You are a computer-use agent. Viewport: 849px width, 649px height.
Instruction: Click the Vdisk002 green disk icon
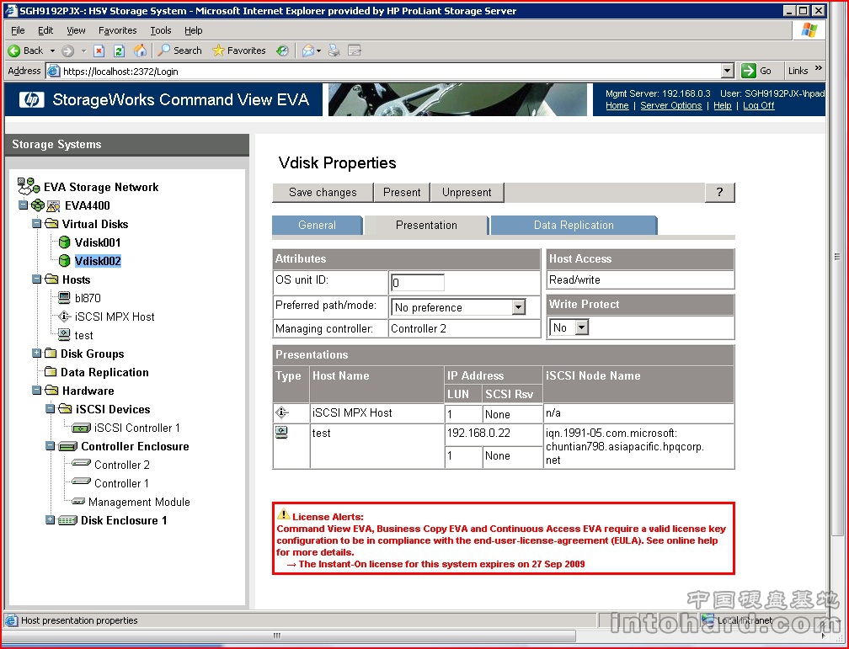64,261
